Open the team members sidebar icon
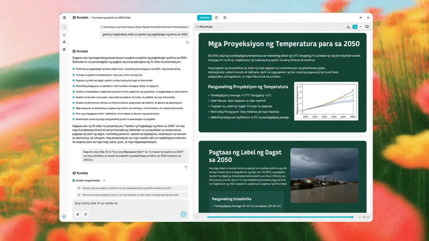The width and height of the screenshot is (429, 241). click(64, 42)
